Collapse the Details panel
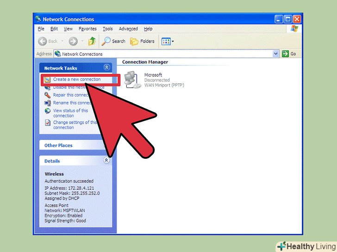The image size is (337, 252). pyautogui.click(x=106, y=160)
